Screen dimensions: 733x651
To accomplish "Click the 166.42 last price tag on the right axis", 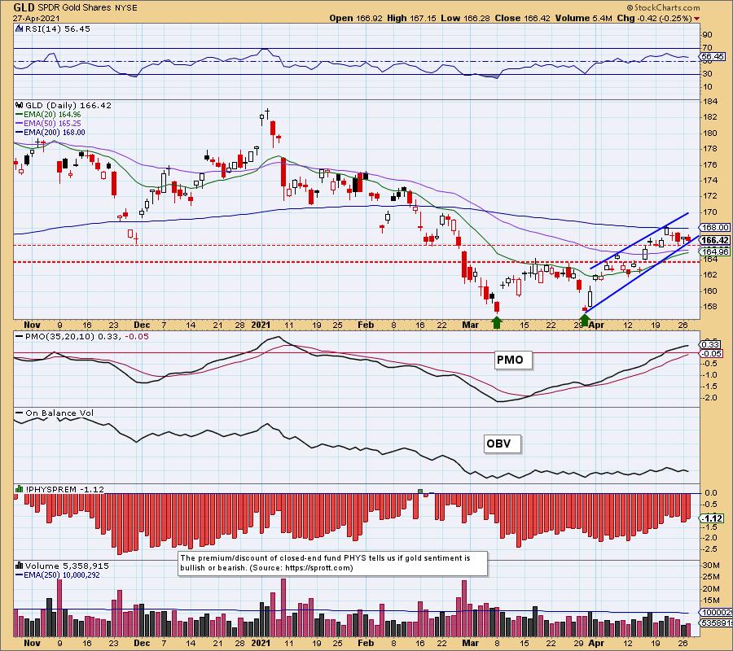I will (x=714, y=240).
